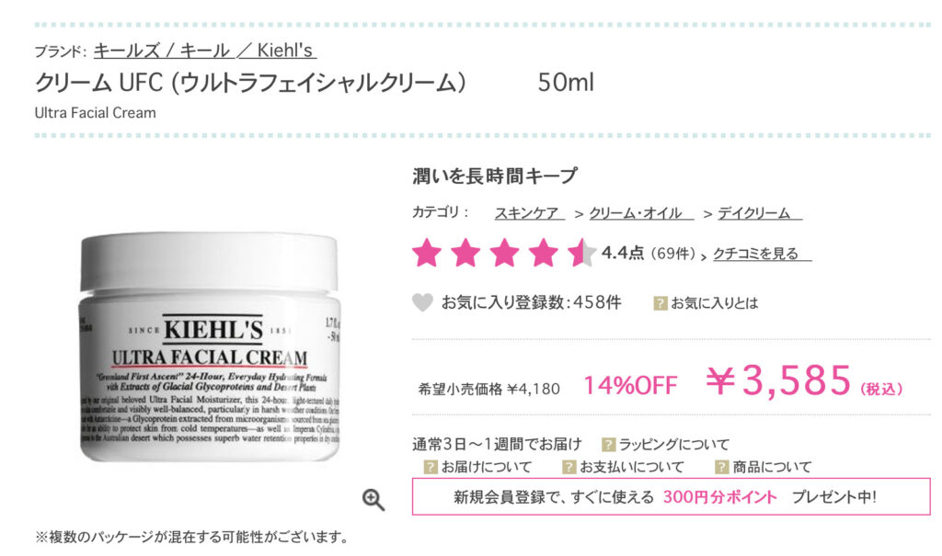Click the question mark beside お支払いについて

click(569, 467)
